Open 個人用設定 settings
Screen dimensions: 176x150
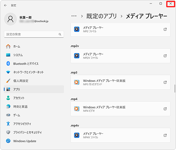[34, 81]
